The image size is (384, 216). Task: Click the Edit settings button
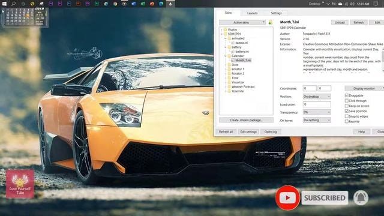pos(248,131)
